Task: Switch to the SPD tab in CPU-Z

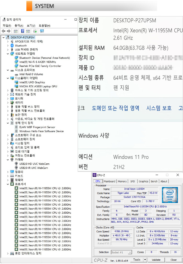Action: (133, 181)
